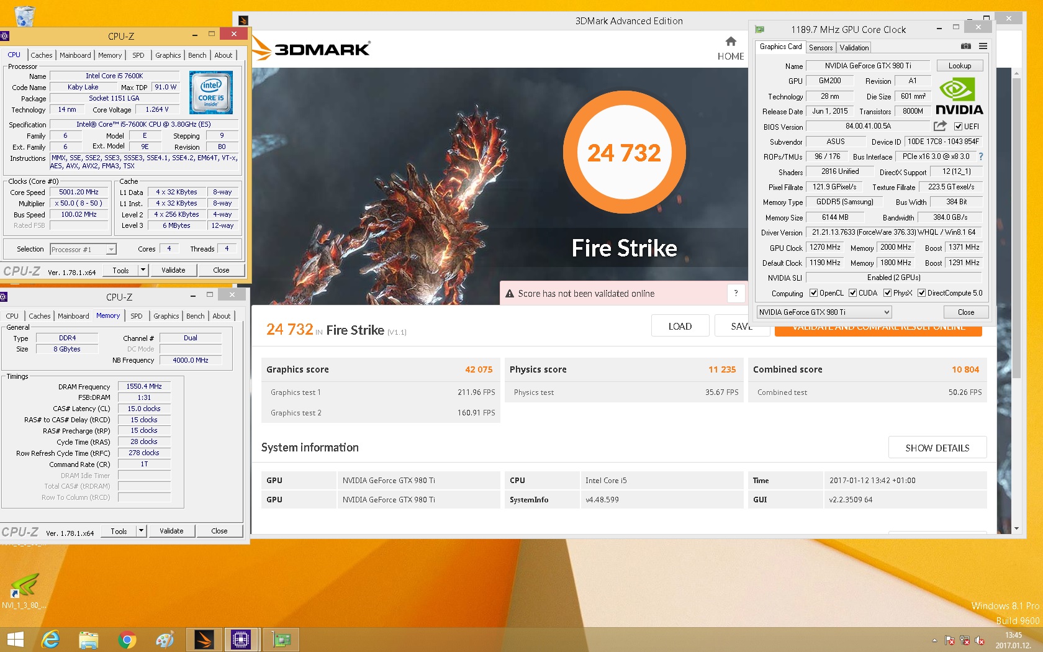The width and height of the screenshot is (1043, 652).
Task: Click the 3DMark logo in the header
Action: (x=312, y=49)
